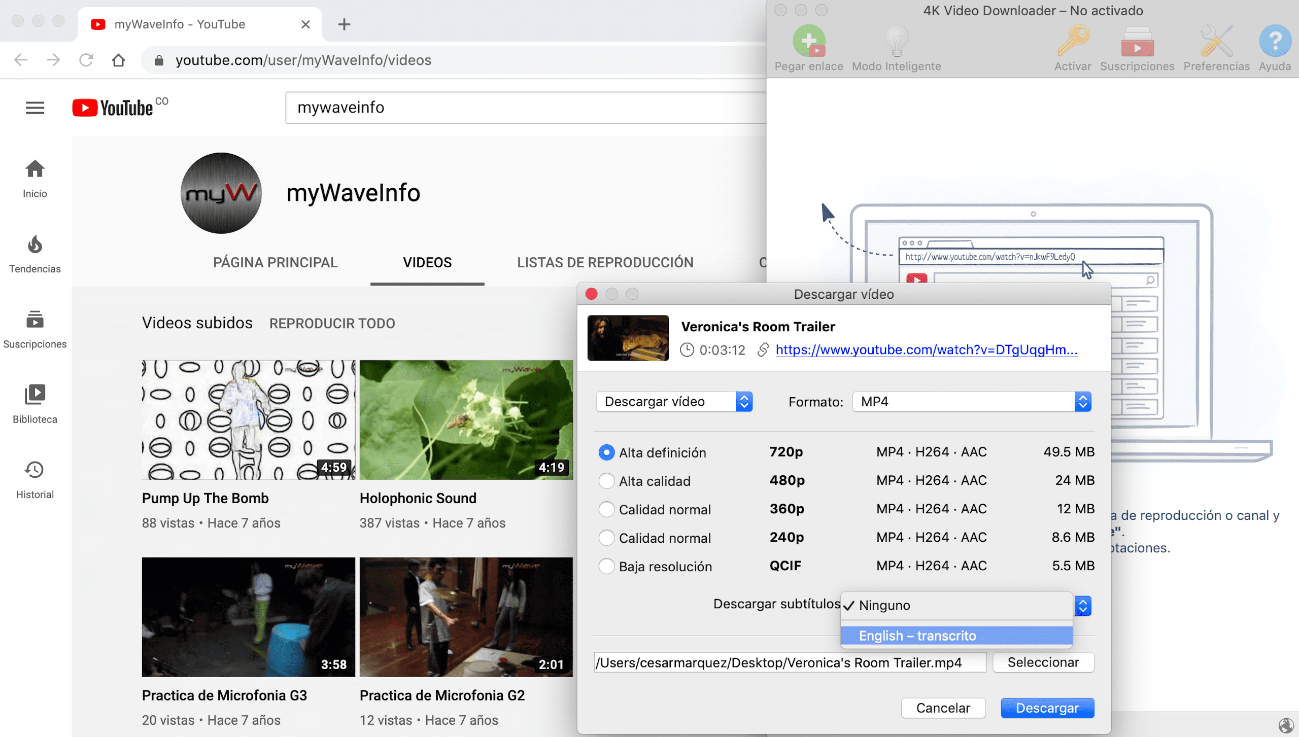
Task: Select Alta definición 720p radio button
Action: click(x=605, y=452)
